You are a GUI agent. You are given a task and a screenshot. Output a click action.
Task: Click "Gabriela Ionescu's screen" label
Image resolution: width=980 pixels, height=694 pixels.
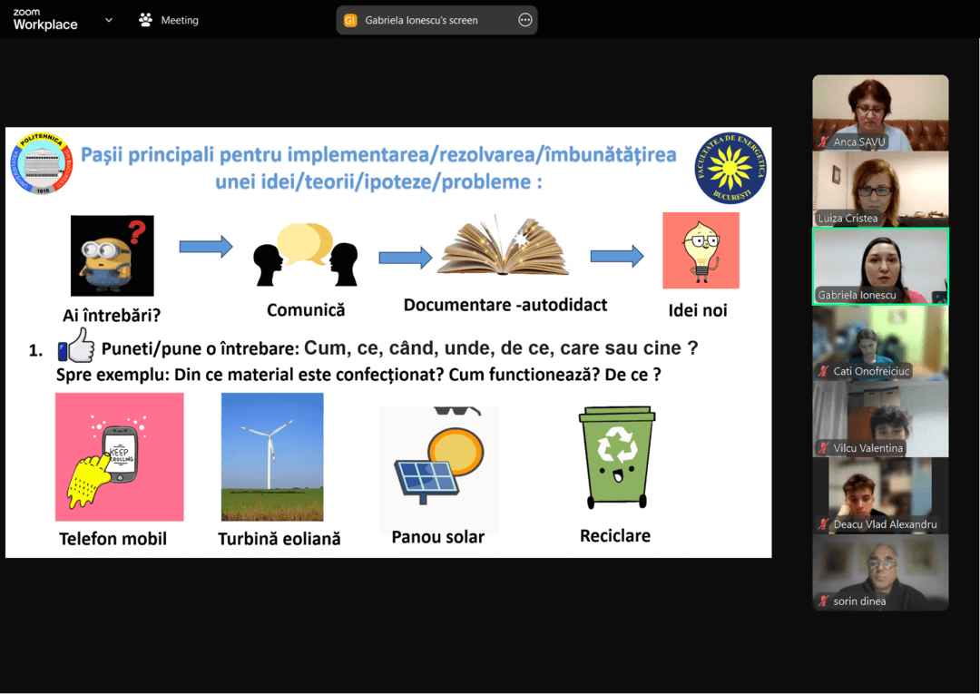click(421, 20)
